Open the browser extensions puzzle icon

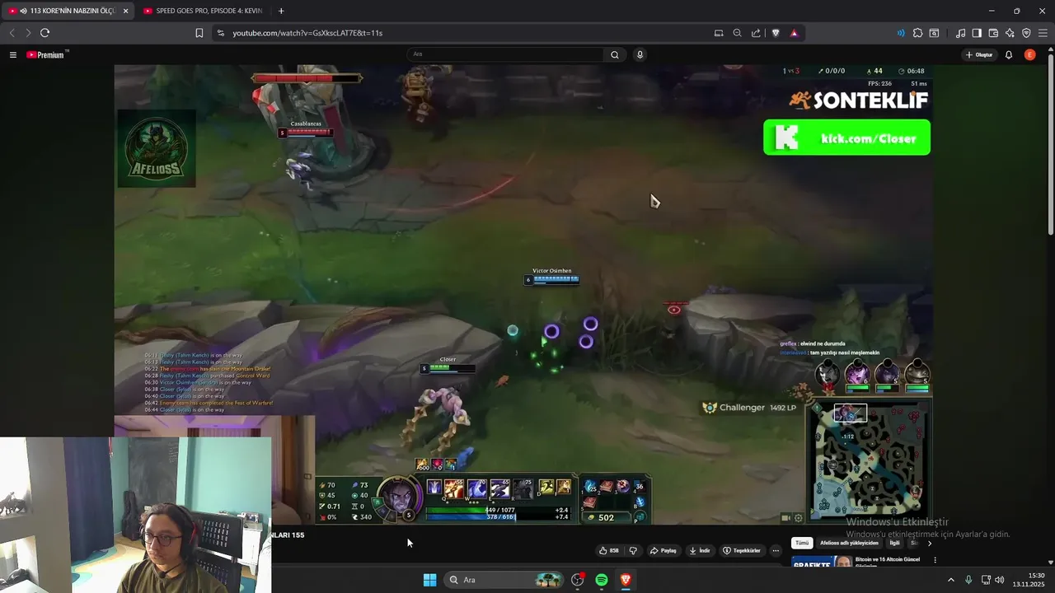tap(917, 33)
